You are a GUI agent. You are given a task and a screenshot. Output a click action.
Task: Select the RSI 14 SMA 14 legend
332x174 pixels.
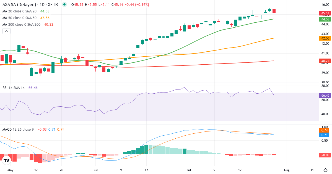14,88
